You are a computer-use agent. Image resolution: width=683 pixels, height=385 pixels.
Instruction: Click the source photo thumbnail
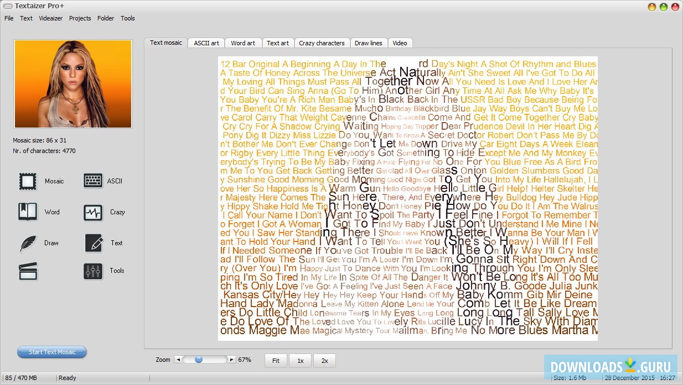[x=73, y=84]
